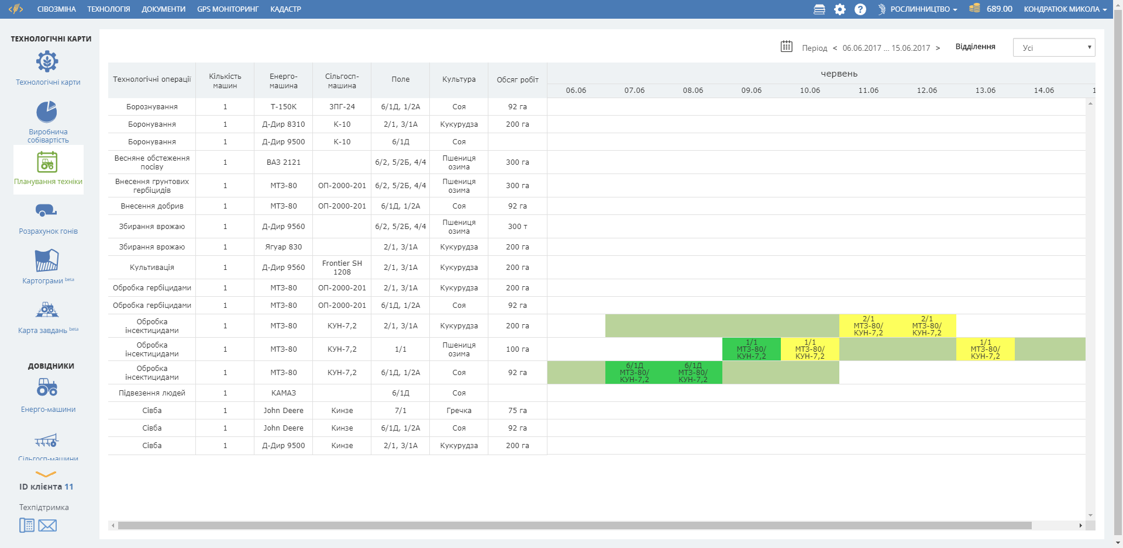Open Карта завдань tractor icon
Screen dimensions: 1123x548
click(47, 310)
